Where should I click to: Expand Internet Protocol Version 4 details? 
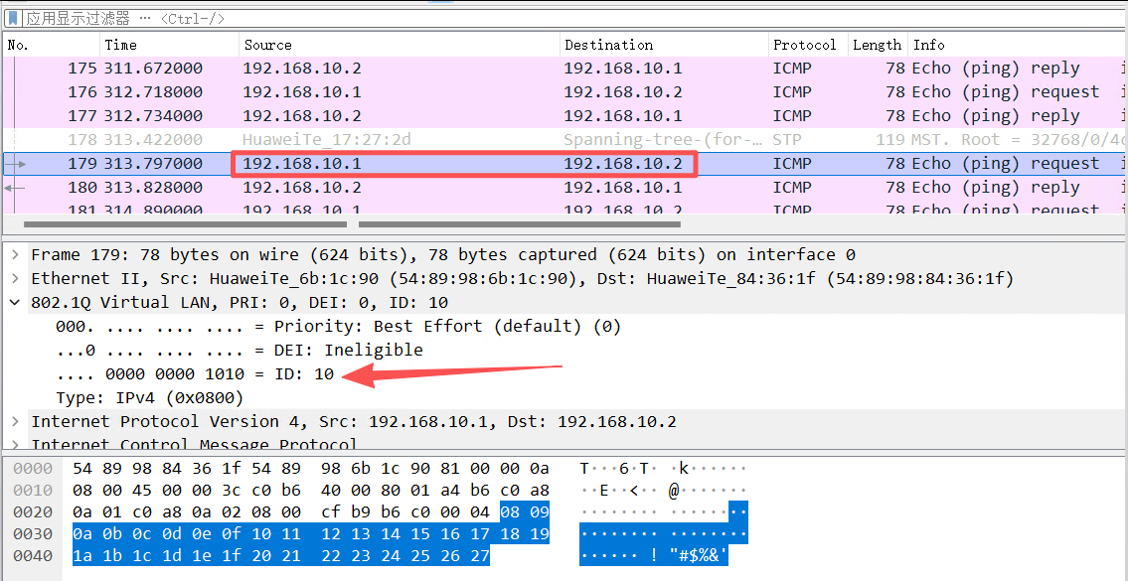click(13, 420)
